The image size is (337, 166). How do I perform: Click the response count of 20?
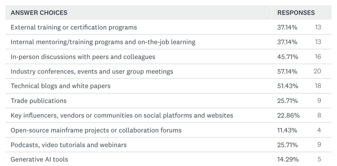pyautogui.click(x=317, y=72)
